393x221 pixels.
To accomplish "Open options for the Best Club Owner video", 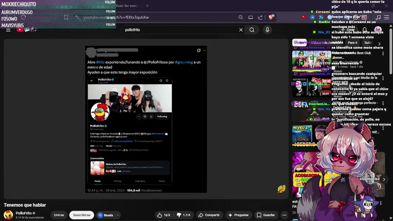I will [x=383, y=54].
